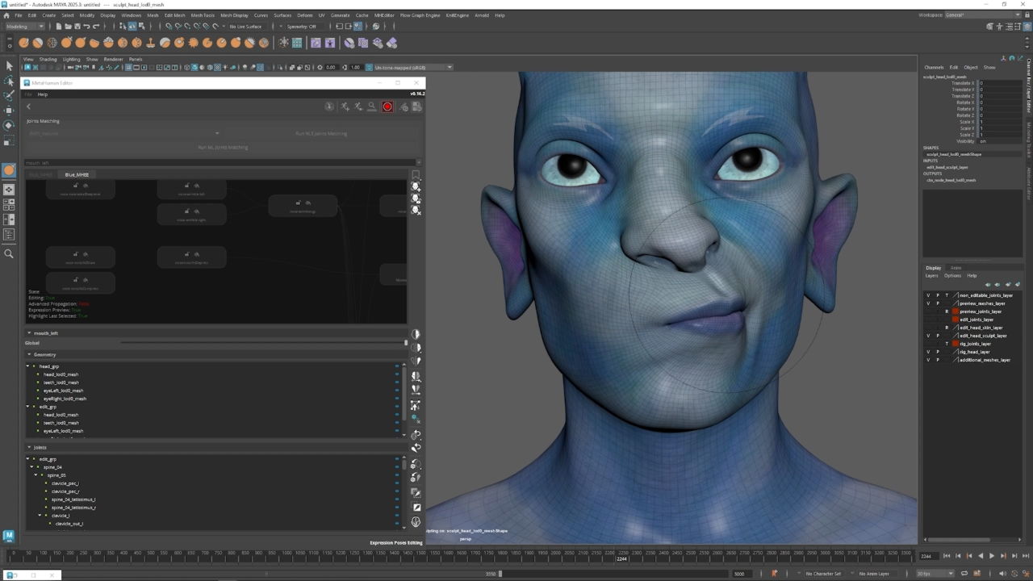Viewport: 1033px width, 581px height.
Task: Click the add-skull icon beside the node graph
Action: [x=416, y=186]
